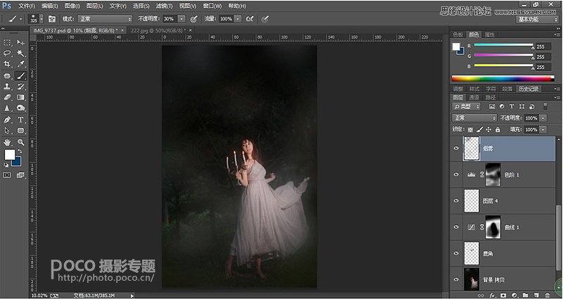Toggle pressure controls size button
The image size is (563, 299).
pos(265,19)
